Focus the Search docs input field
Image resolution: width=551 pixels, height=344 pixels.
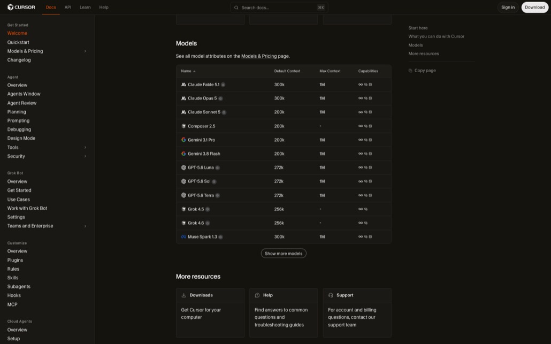(x=279, y=7)
